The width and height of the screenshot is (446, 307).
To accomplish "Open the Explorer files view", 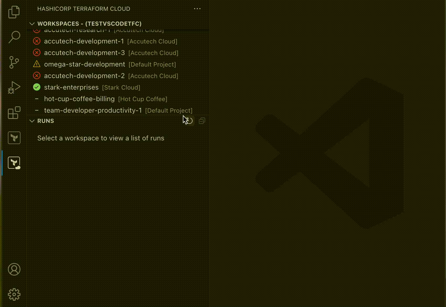I will (14, 12).
